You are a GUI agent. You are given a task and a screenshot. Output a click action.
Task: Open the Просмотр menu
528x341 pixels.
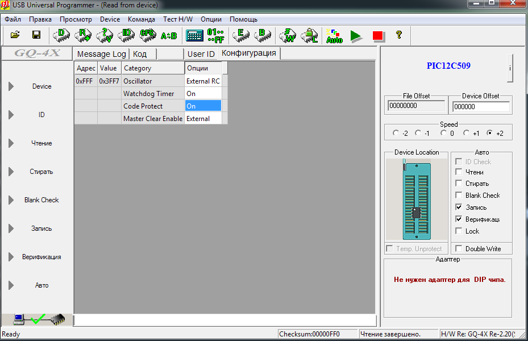[x=76, y=19]
